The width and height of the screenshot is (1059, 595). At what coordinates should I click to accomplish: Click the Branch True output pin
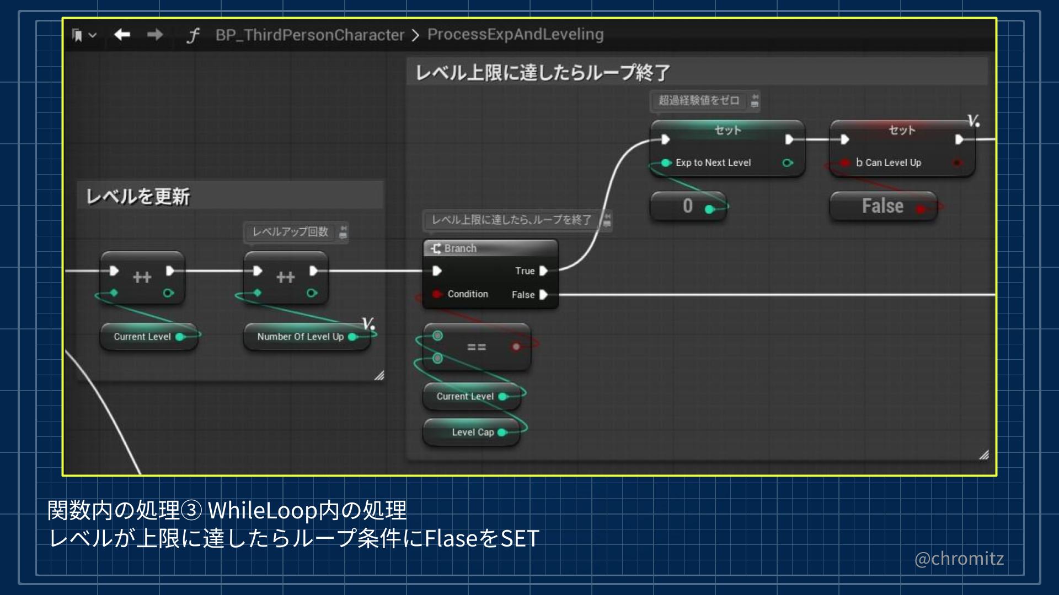[543, 271]
